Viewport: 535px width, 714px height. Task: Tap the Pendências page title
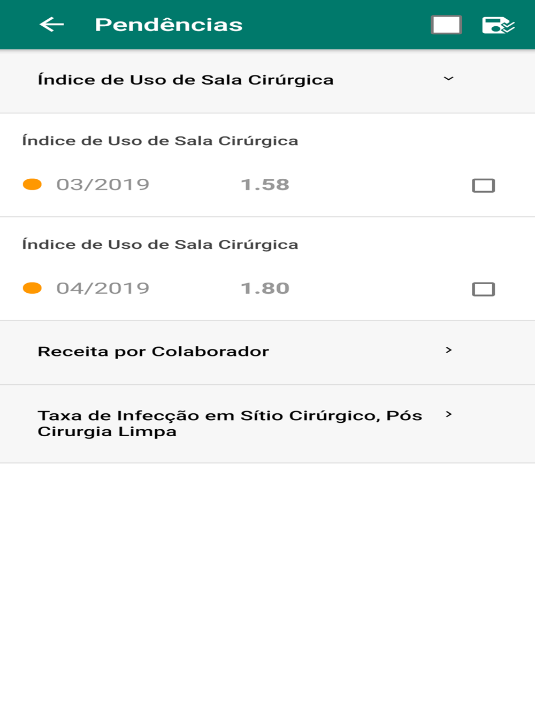[169, 25]
